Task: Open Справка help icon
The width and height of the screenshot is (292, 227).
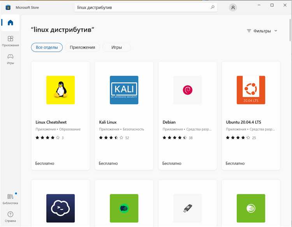Action: 10,216
